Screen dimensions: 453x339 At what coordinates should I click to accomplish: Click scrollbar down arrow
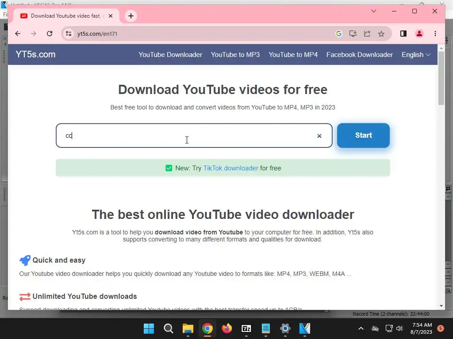(x=441, y=306)
